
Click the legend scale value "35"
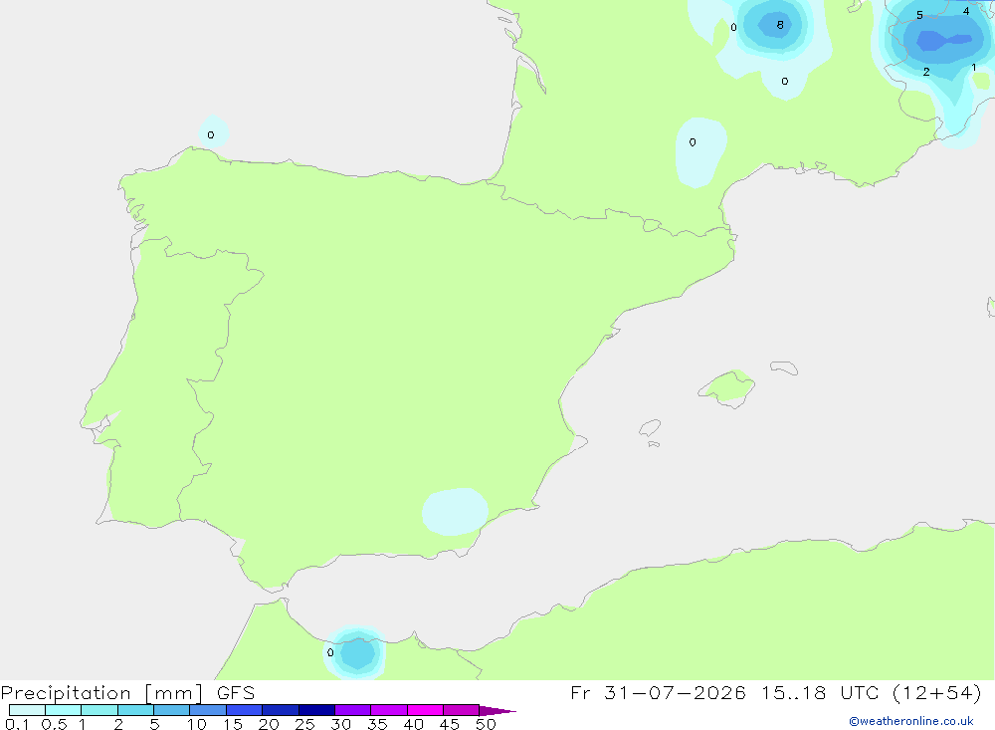click(x=377, y=724)
